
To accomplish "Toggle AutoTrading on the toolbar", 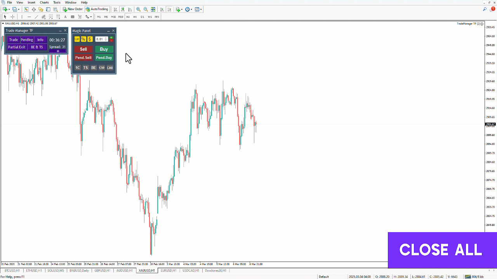I will pos(96,9).
